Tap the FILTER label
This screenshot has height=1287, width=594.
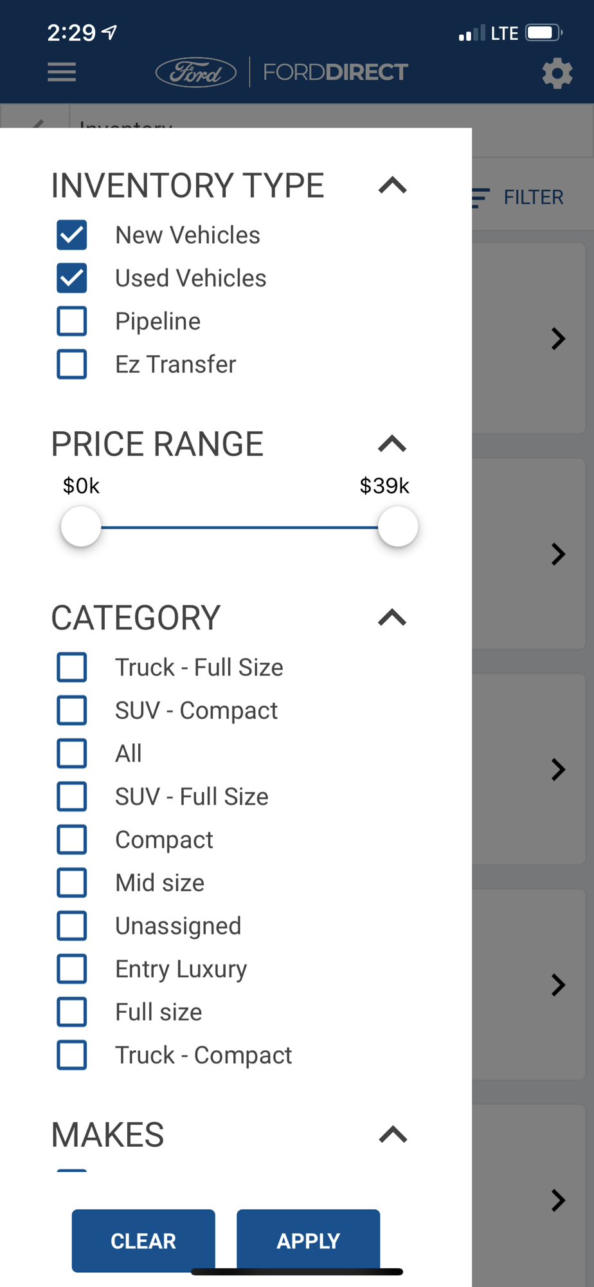pos(533,198)
